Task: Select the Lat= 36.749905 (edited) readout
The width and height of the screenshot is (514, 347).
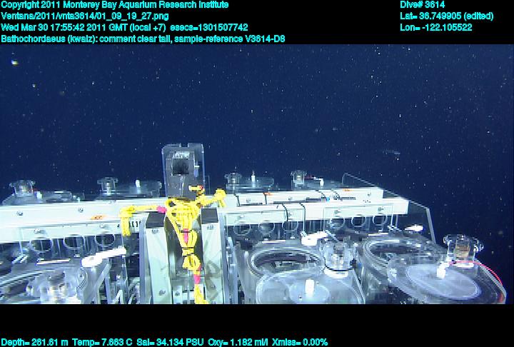Action: pos(447,16)
